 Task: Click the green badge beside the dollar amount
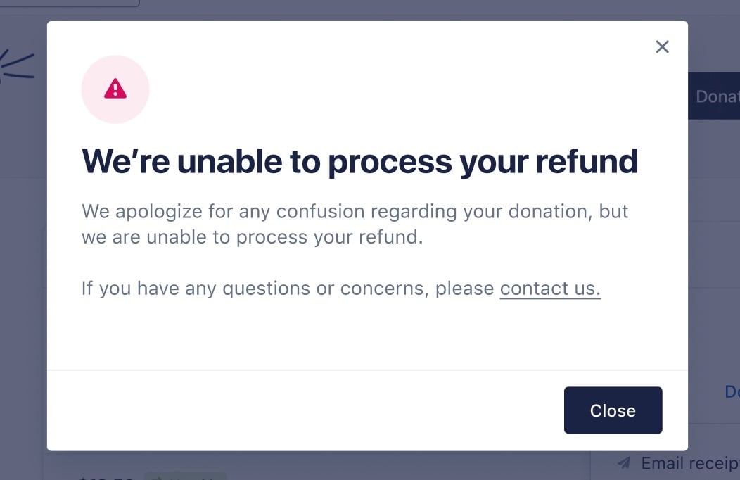[186, 476]
